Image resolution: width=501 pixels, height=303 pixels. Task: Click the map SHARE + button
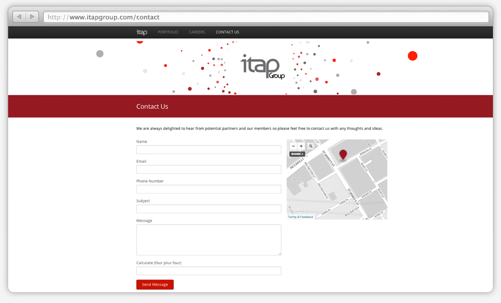[x=297, y=154]
